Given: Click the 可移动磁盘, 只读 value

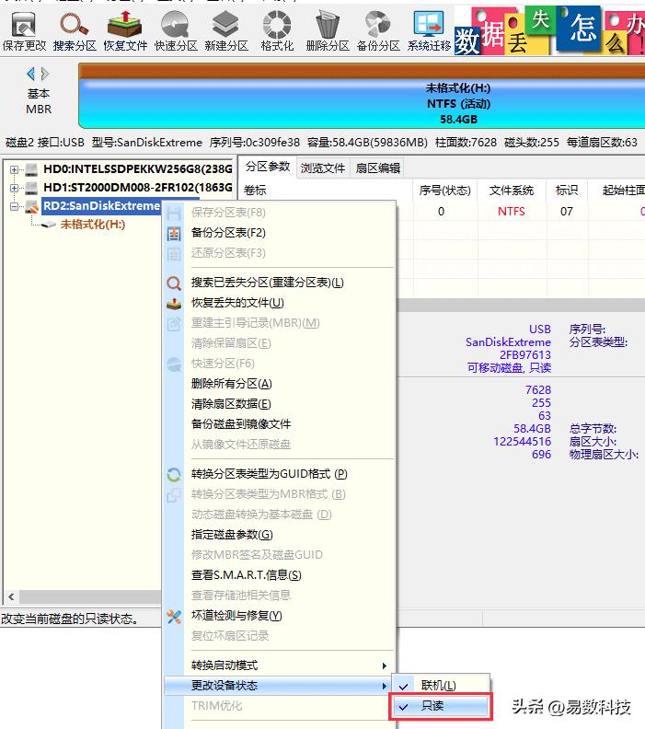Looking at the screenshot, I should [509, 368].
